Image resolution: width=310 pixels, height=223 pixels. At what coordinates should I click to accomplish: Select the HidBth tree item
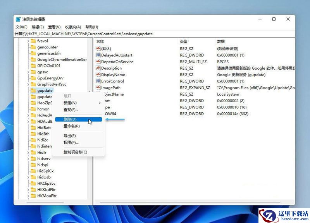click(43, 134)
